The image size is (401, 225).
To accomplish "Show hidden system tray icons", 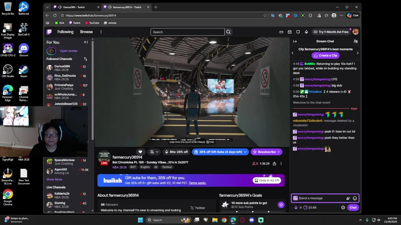I will [x=360, y=220].
